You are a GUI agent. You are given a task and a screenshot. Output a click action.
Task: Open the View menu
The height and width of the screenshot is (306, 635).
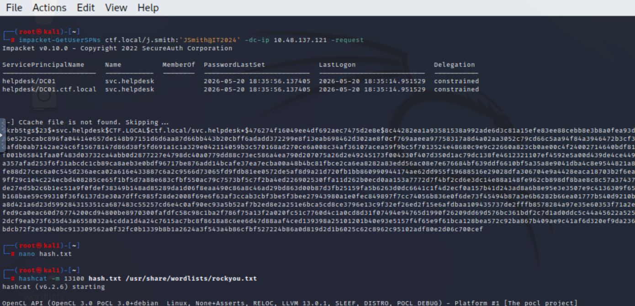(116, 8)
